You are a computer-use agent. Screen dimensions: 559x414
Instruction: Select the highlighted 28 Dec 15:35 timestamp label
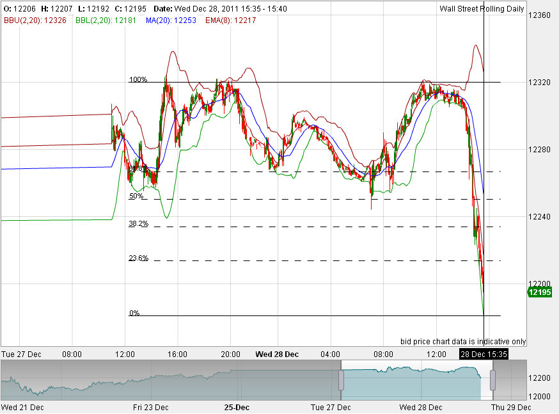click(x=484, y=354)
